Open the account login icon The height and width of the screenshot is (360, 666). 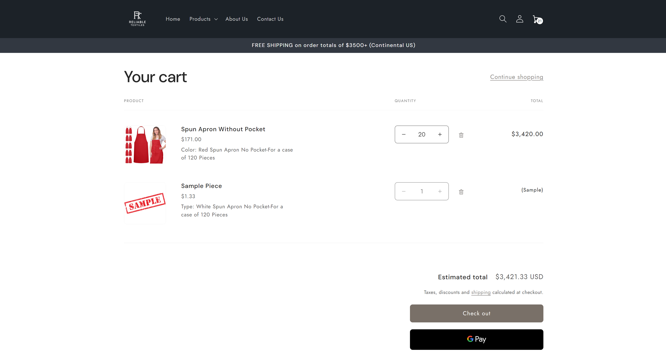click(519, 19)
